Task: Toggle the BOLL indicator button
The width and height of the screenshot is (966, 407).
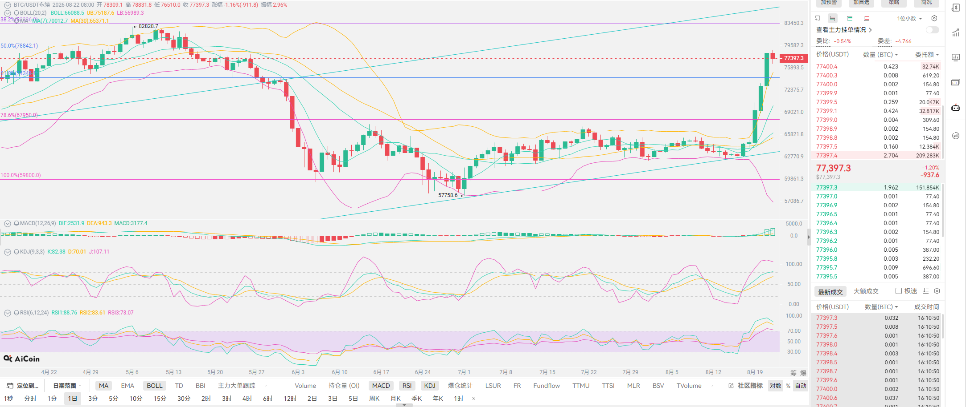Action: [x=155, y=386]
